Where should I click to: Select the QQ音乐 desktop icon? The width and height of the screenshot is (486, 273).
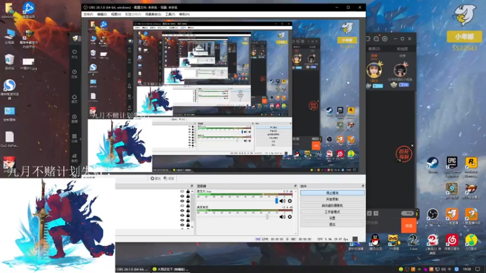(x=471, y=242)
